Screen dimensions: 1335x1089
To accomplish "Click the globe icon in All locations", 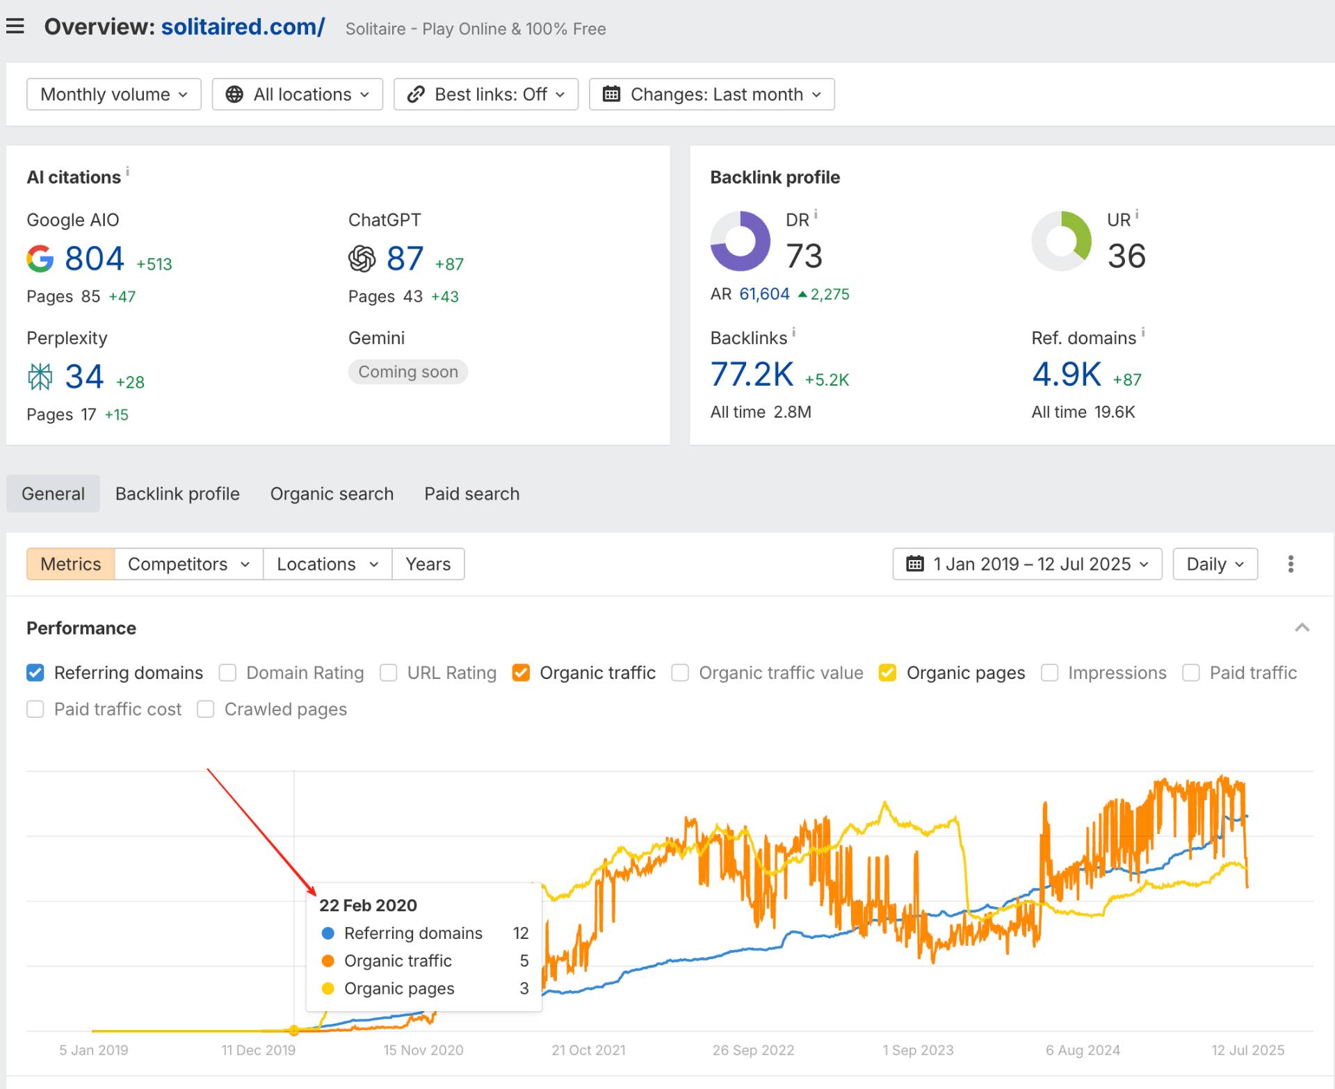I will pos(235,95).
